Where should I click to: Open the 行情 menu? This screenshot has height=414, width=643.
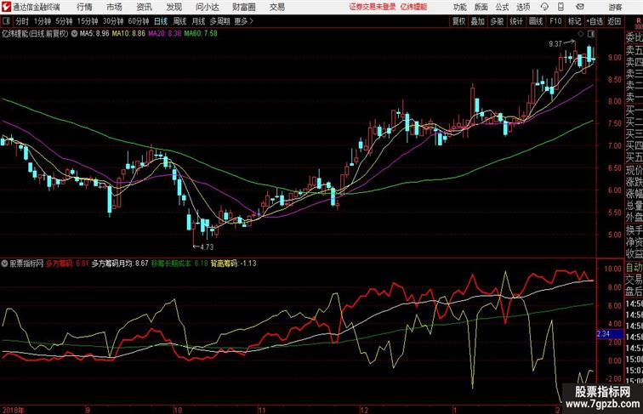(x=84, y=7)
